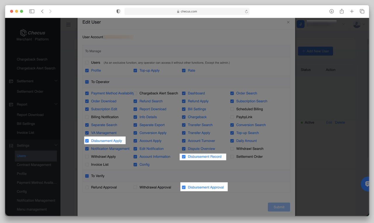This screenshot has height=223, width=374.
Task: Go to Settlement Order menu item
Action: tap(30, 92)
